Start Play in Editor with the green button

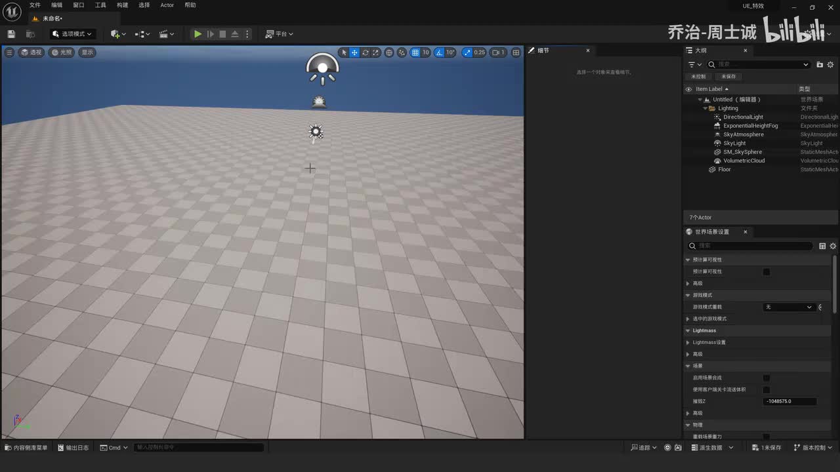pyautogui.click(x=198, y=34)
